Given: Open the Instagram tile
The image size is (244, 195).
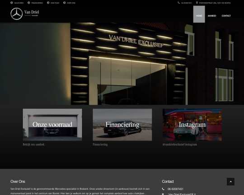Looking at the screenshot, I should coord(192,125).
